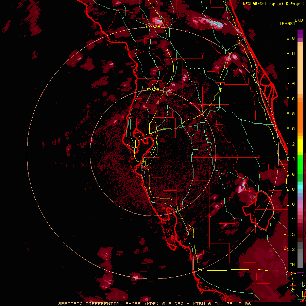Screen dimensions: 306x306
Task: Click the 0.2 value on the color scale
Action: (x=291, y=220)
